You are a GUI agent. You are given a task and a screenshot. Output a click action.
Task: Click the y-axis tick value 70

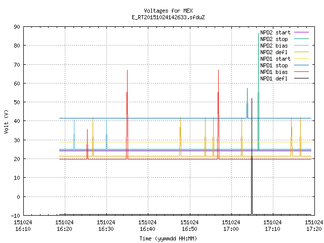(17, 65)
